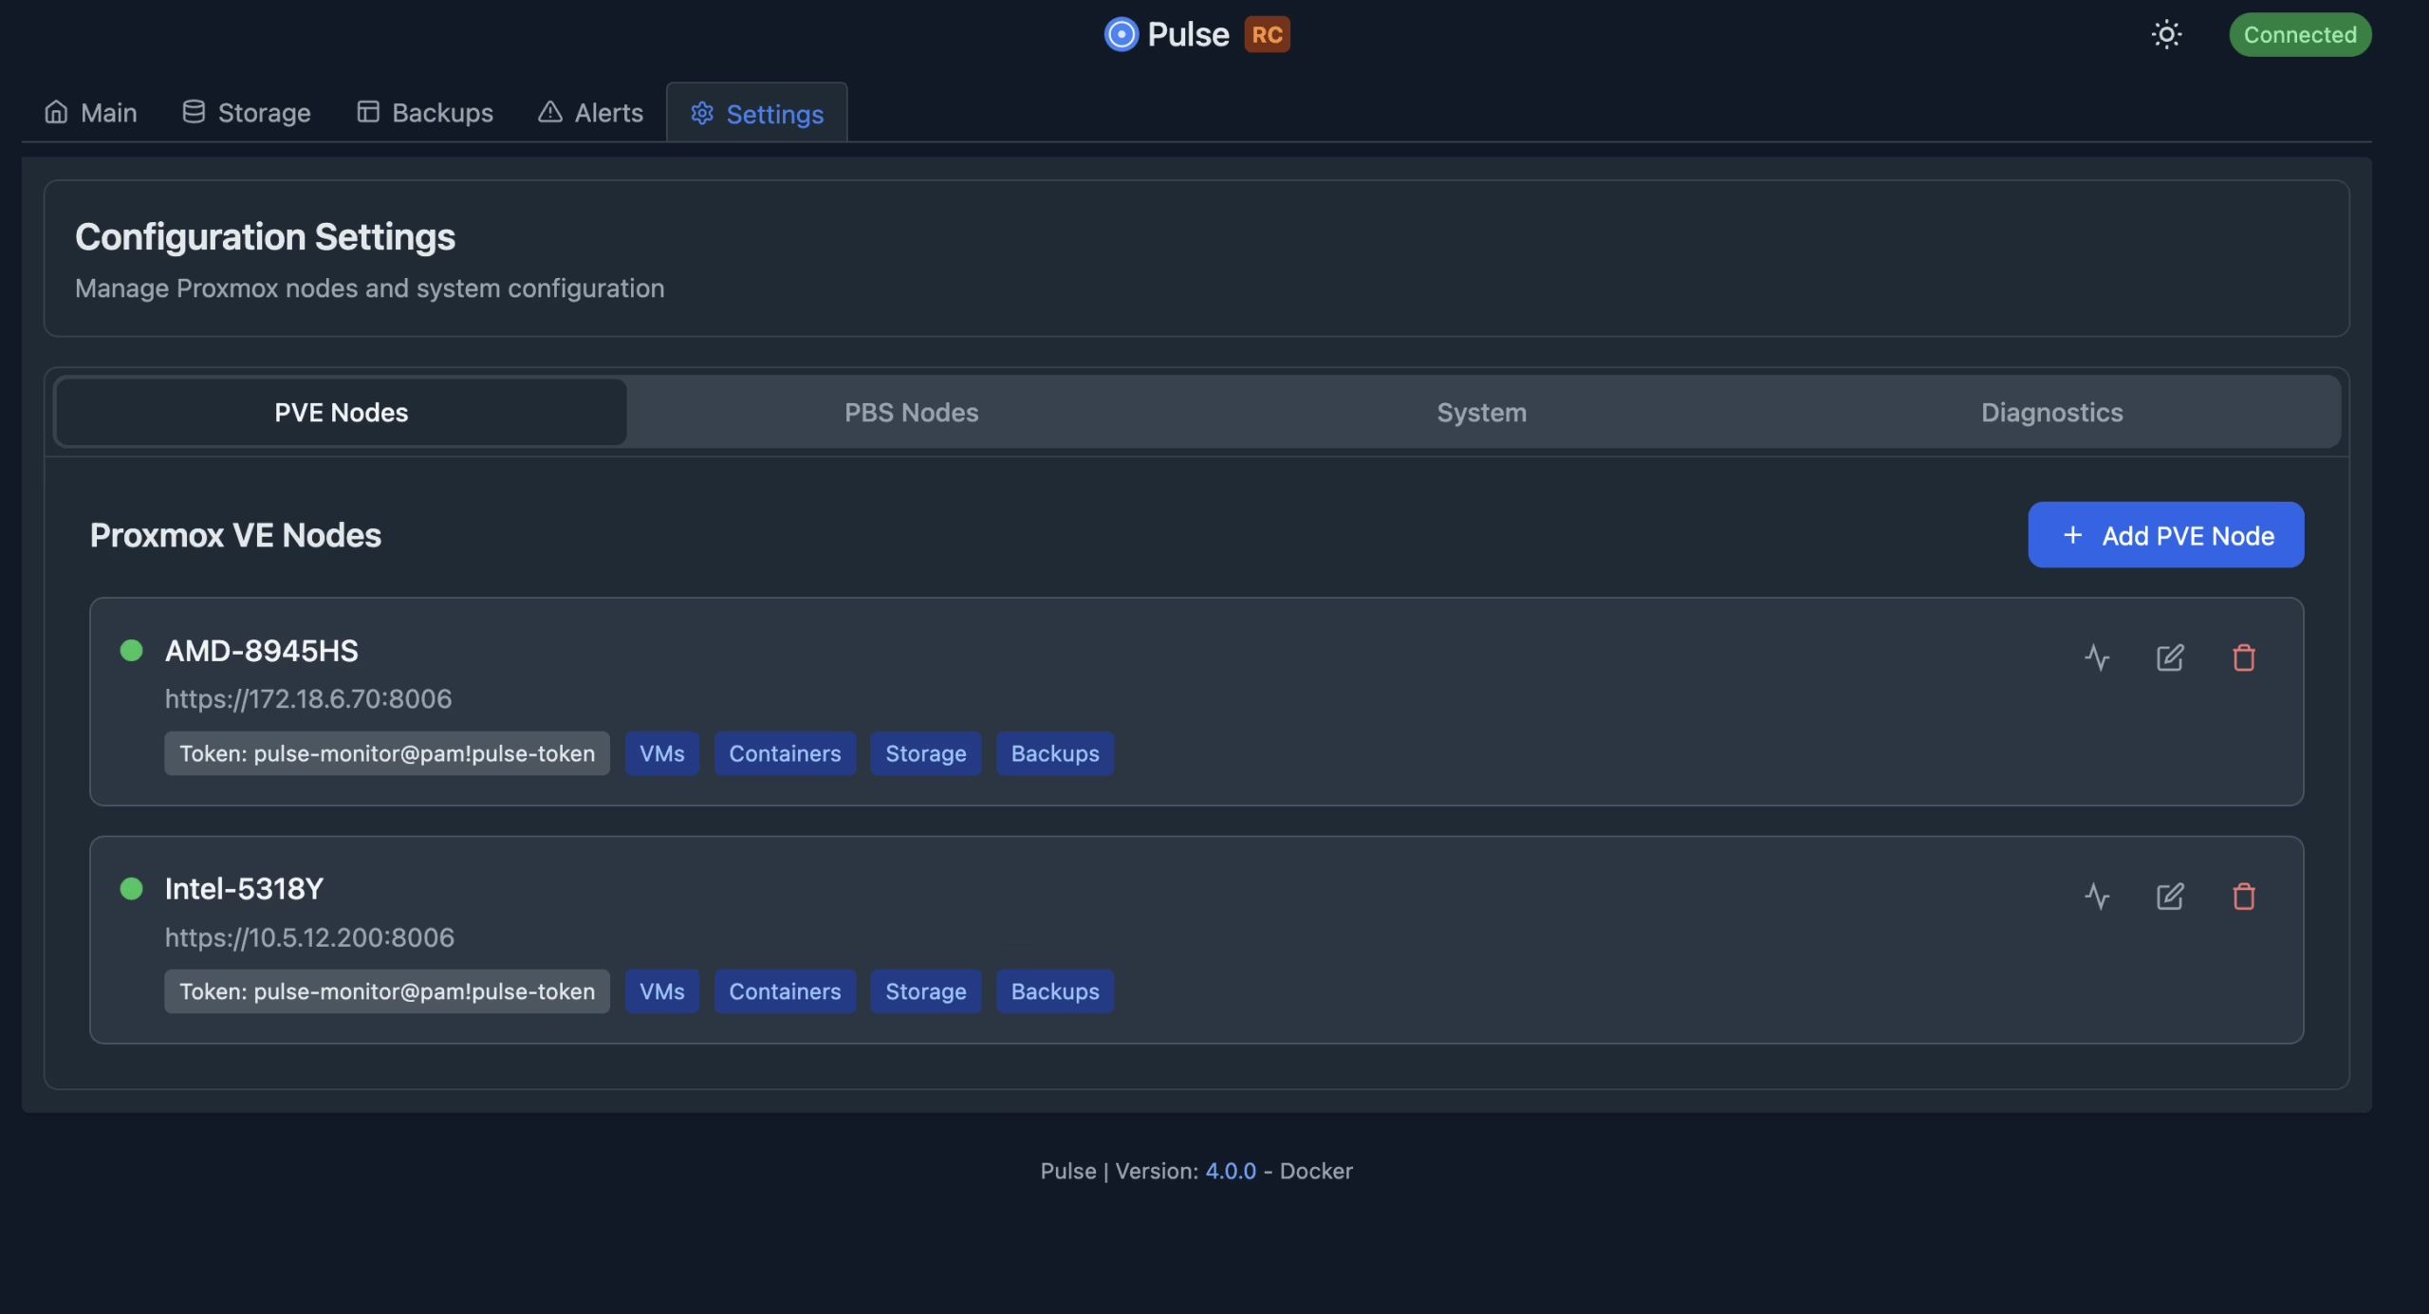
Task: Edit the Intel-5318Y node
Action: tap(2170, 897)
